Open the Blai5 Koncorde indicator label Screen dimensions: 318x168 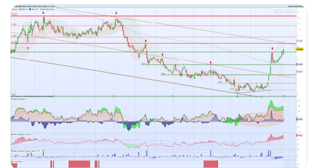click(20, 99)
